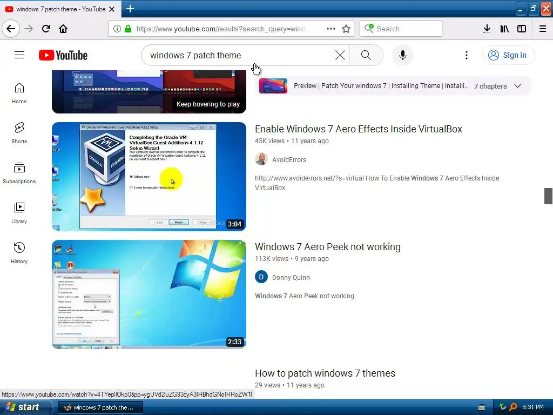Open the browser library icon
The image size is (553, 415).
(504, 29)
